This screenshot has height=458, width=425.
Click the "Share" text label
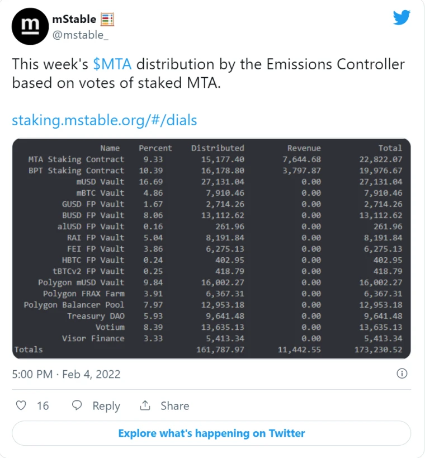pos(174,406)
